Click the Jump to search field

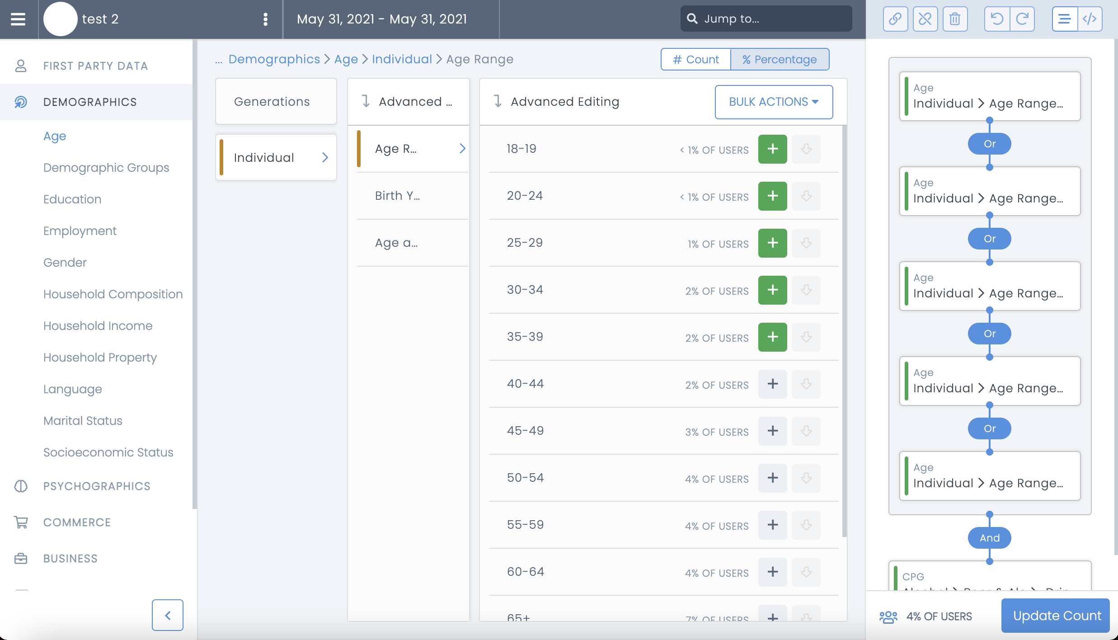[766, 19]
